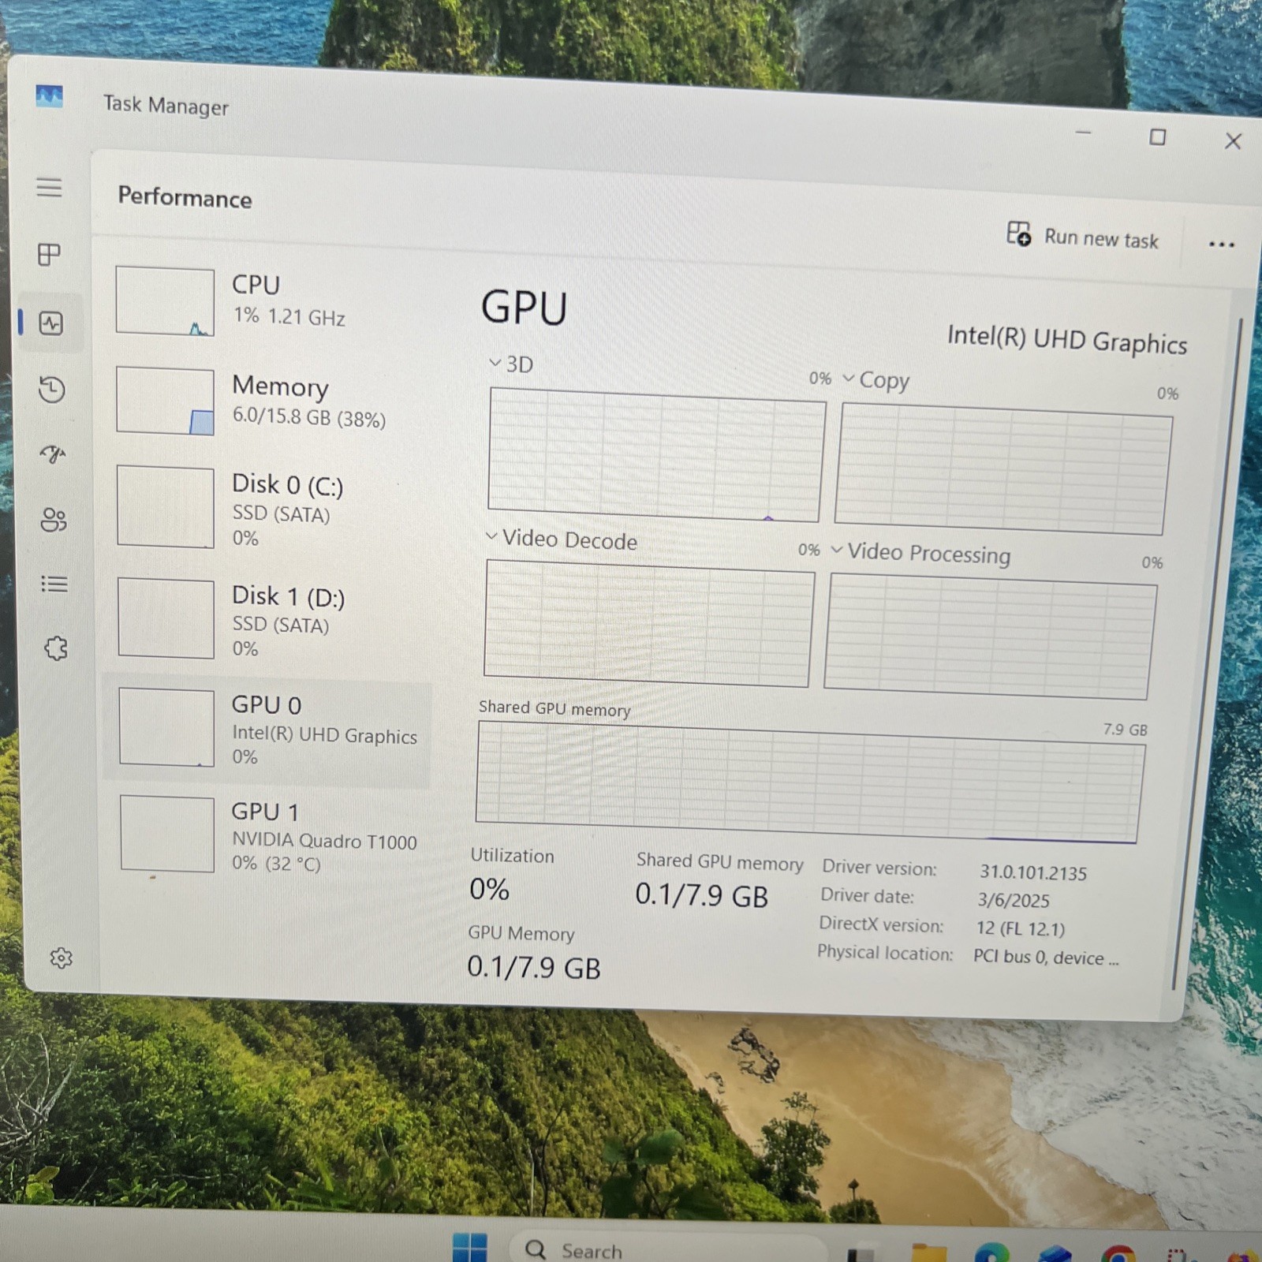Select Disk 1 (D:) entry

coord(268,619)
